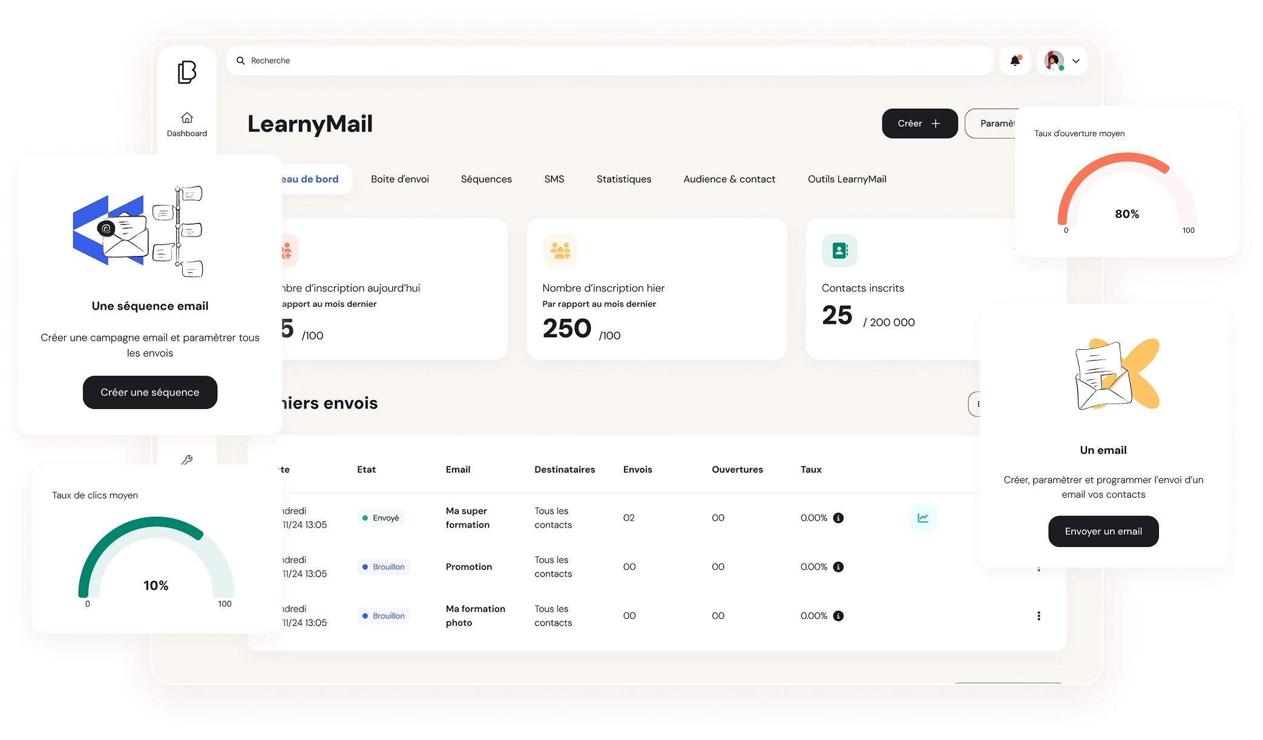Click the user avatar picture
This screenshot has height=740, width=1263.
click(1054, 60)
